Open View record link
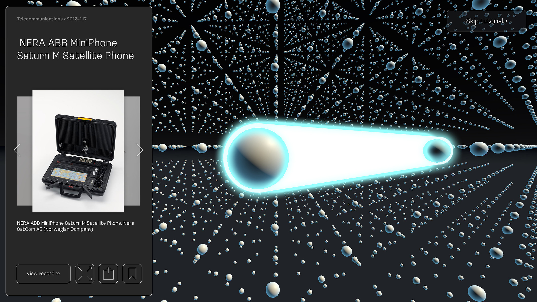 point(43,274)
